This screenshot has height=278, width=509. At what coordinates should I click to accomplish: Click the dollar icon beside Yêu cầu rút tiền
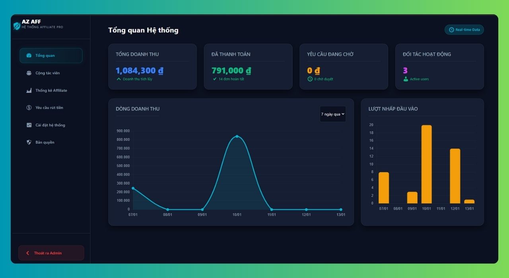point(29,107)
